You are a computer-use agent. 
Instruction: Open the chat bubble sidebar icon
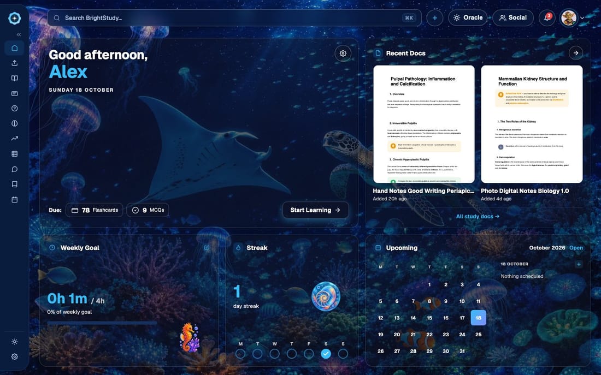coord(15,169)
